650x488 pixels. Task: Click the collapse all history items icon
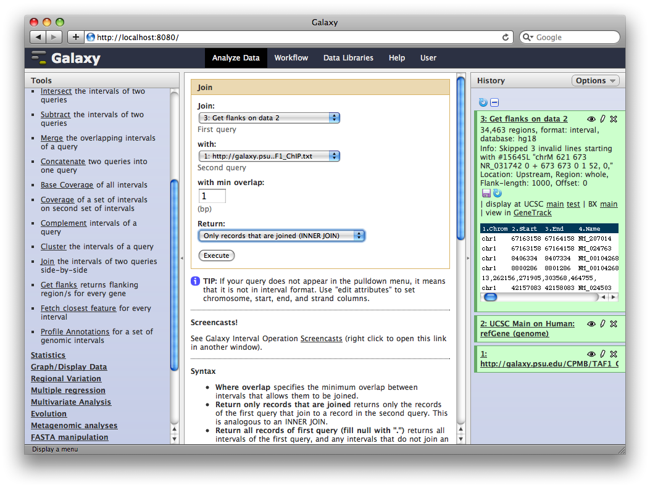(x=494, y=102)
